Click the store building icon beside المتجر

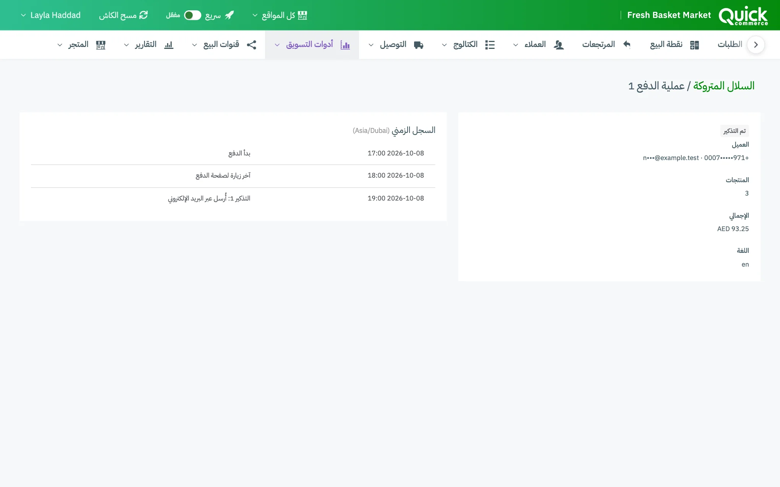[x=101, y=45]
